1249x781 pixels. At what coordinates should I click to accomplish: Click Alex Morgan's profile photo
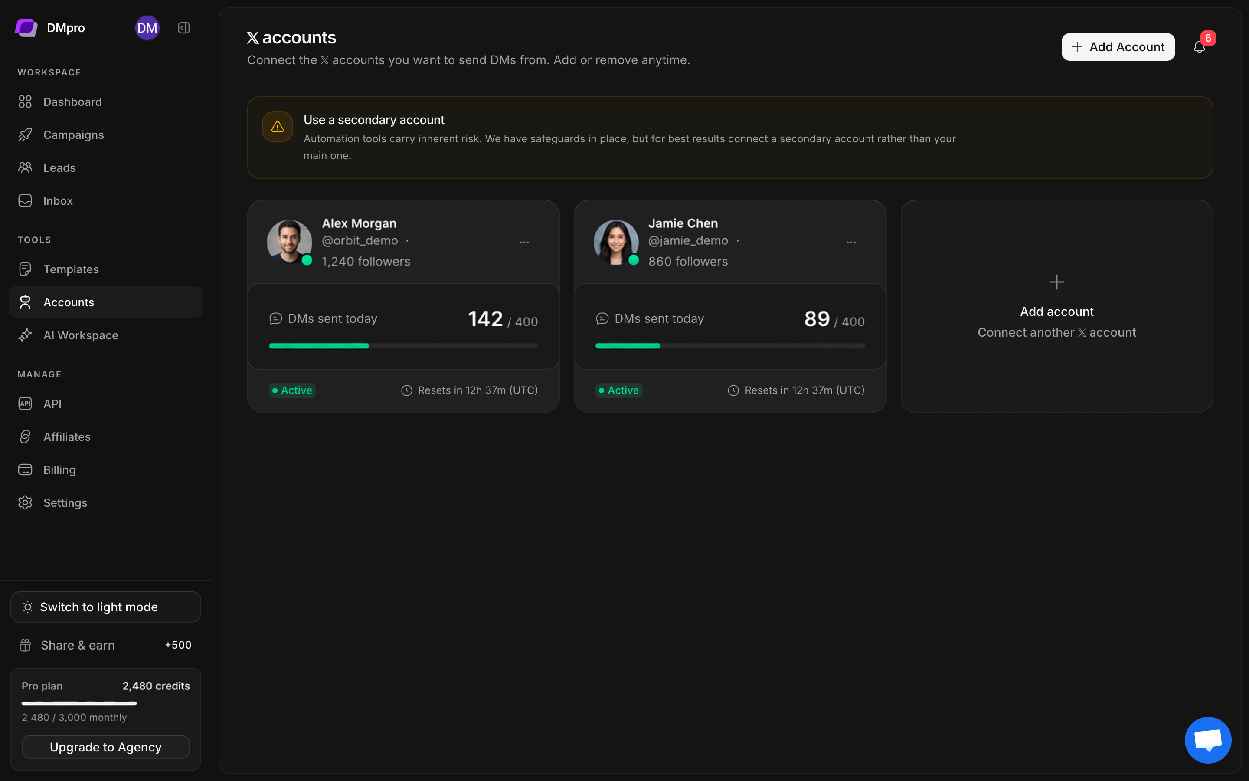pyautogui.click(x=289, y=242)
